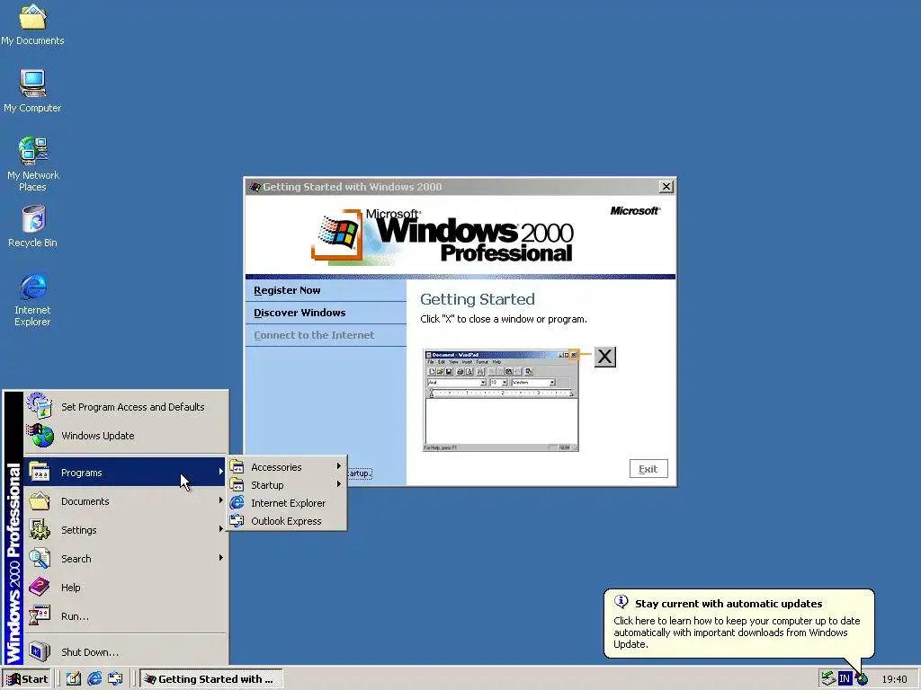Viewport: 921px width, 690px height.
Task: Select the Recycle Bin desktop icon
Action: pyautogui.click(x=33, y=226)
